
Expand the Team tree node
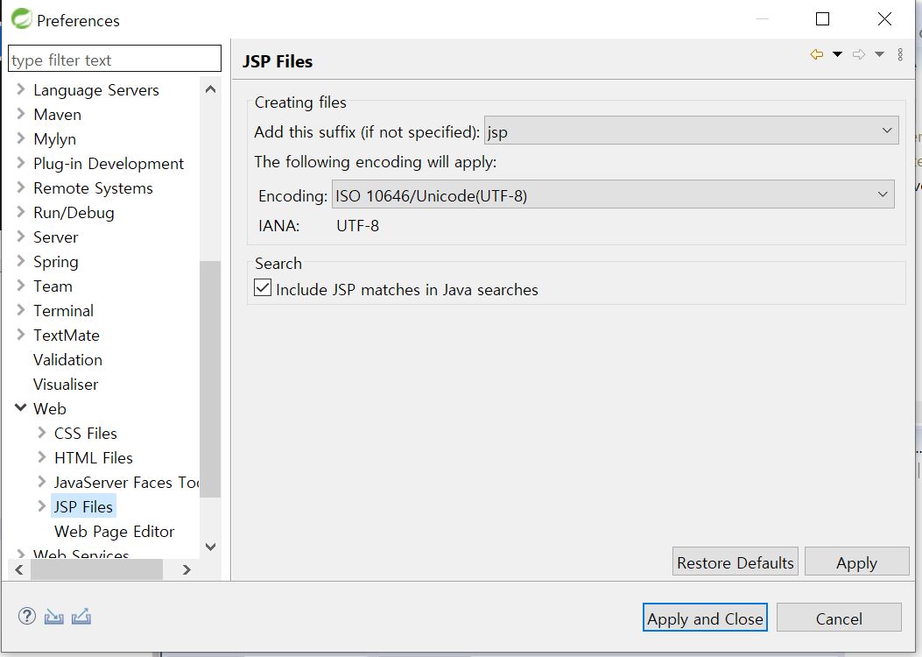click(21, 286)
